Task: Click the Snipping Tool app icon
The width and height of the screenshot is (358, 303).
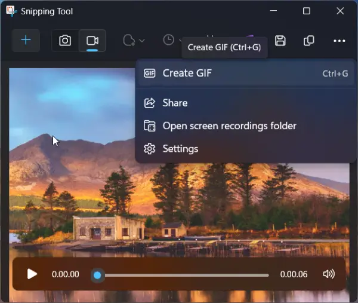Action: click(11, 11)
